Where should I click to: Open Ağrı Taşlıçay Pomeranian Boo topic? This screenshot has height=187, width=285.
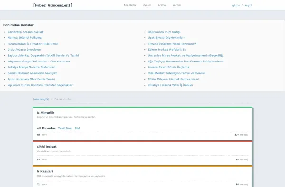pyautogui.click(x=185, y=61)
